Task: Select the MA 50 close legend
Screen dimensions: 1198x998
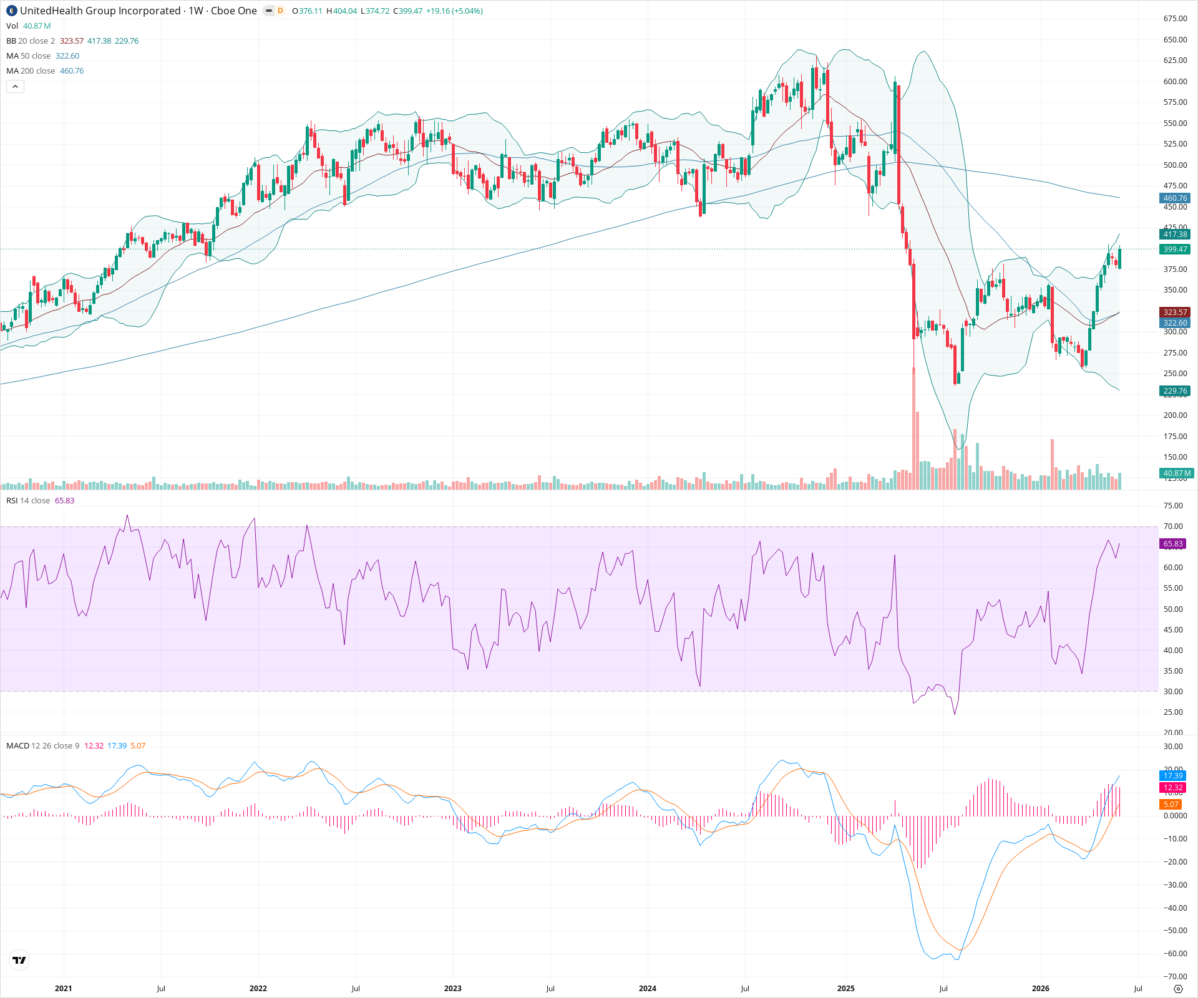Action: click(x=28, y=56)
